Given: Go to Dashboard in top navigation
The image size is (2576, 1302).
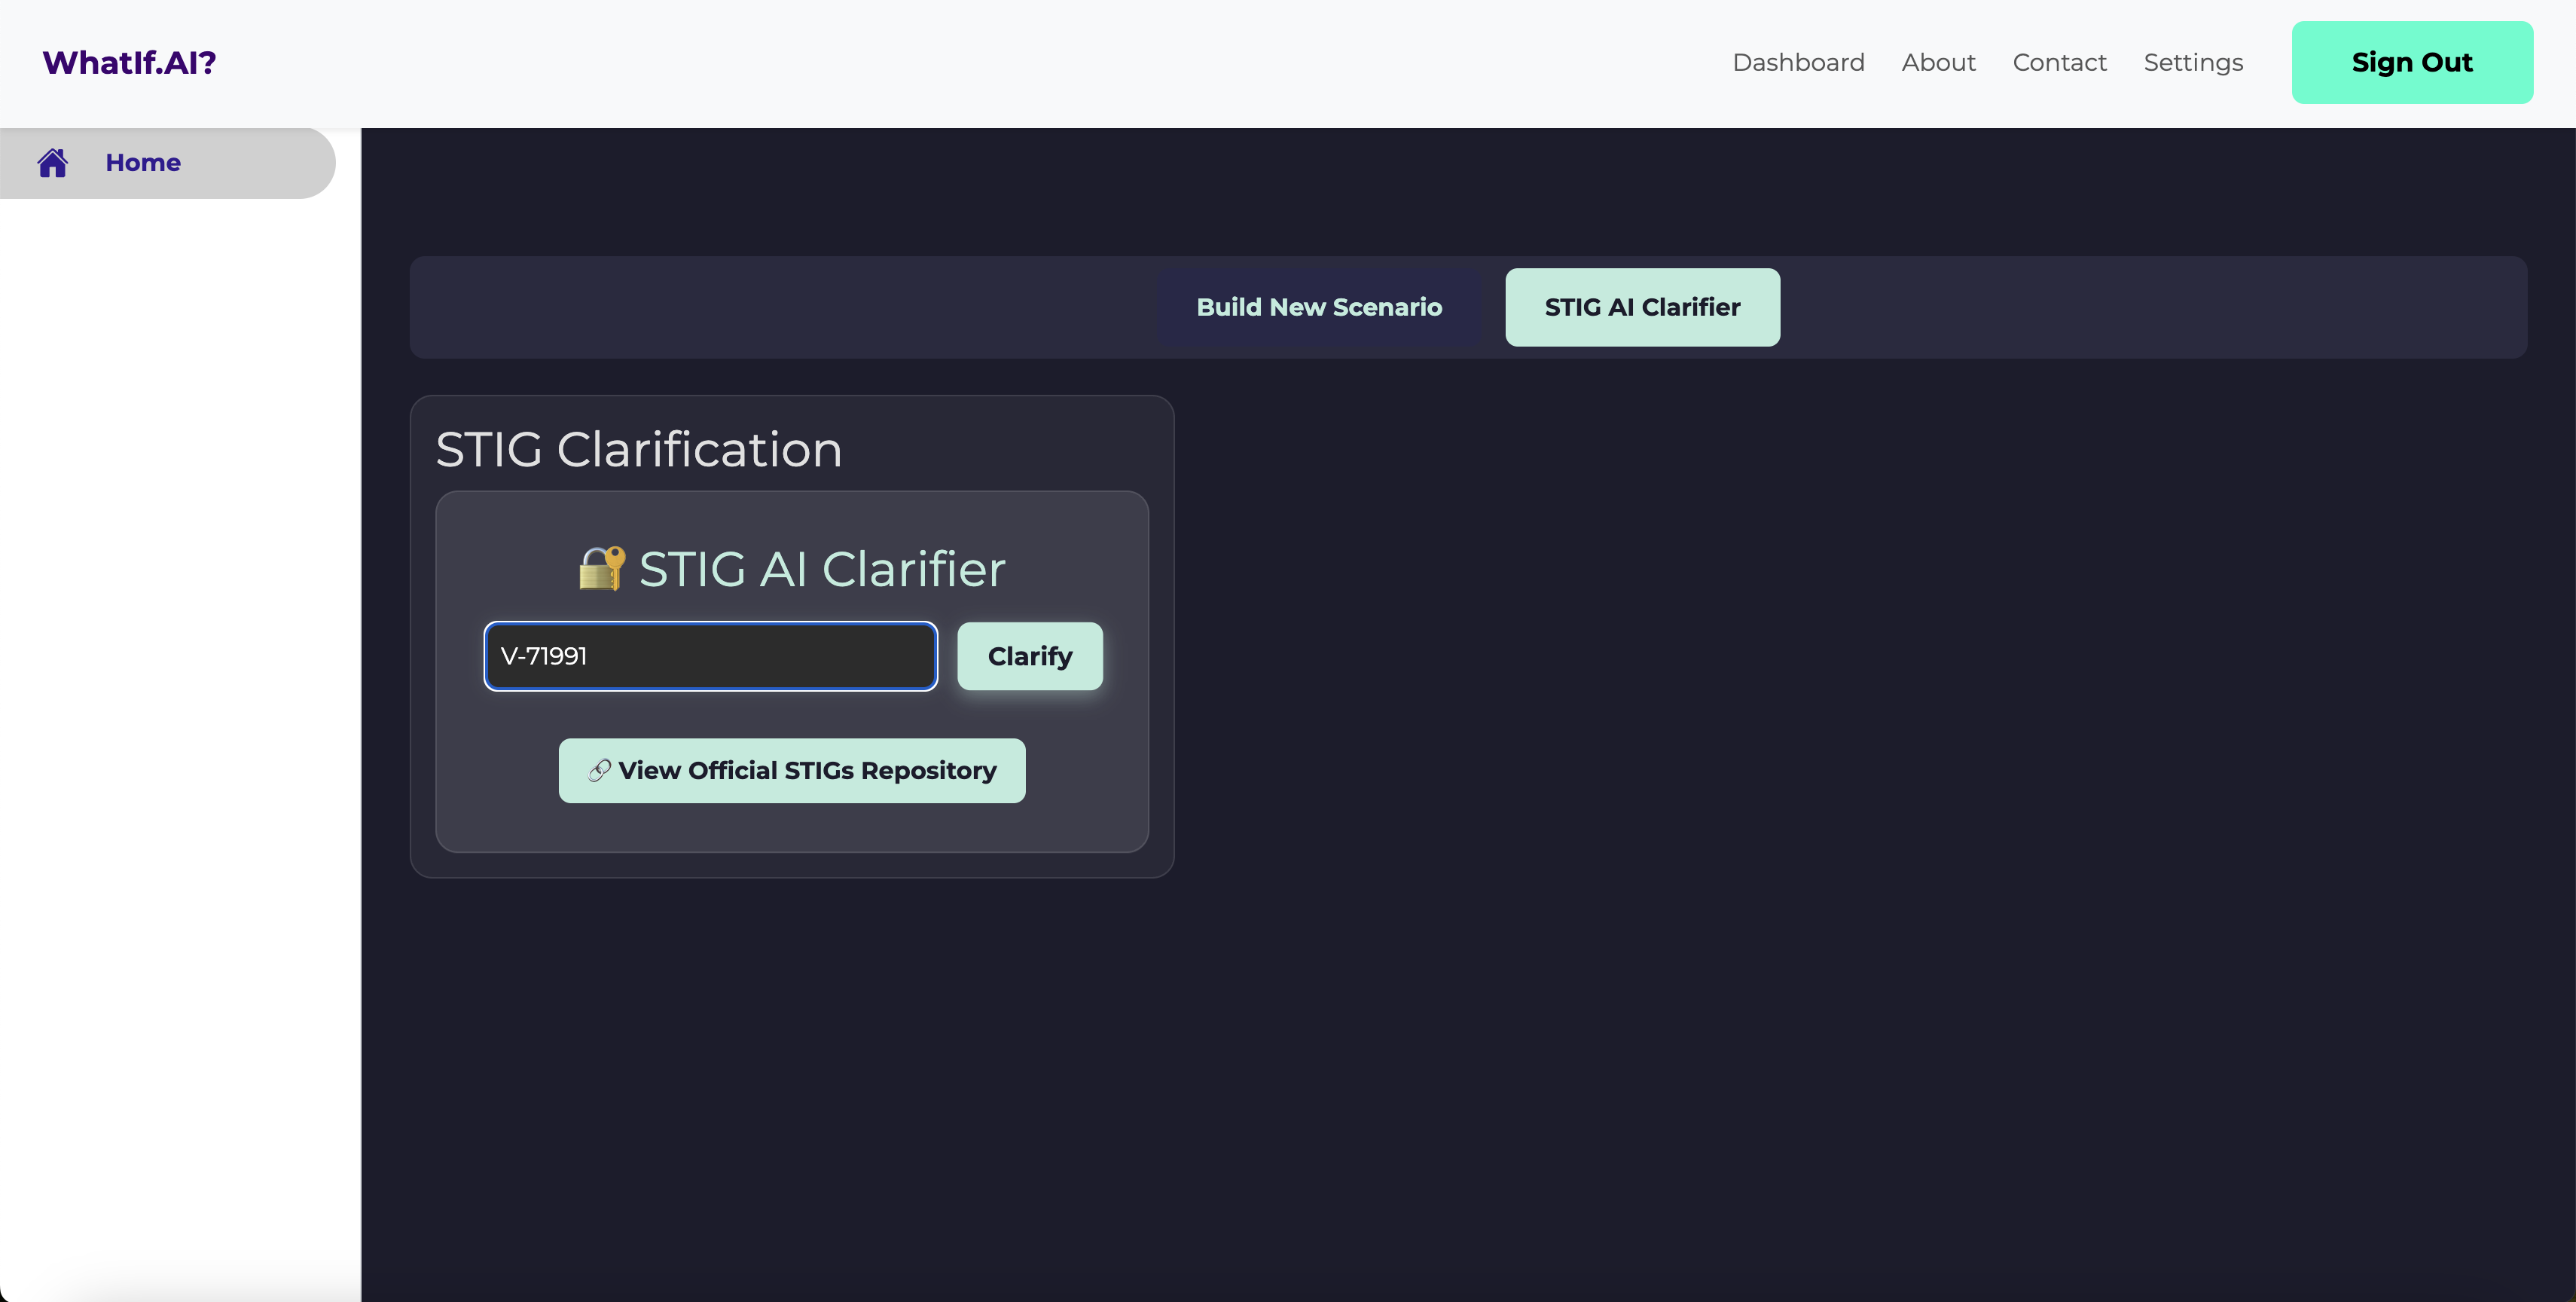Looking at the screenshot, I should click(1798, 62).
